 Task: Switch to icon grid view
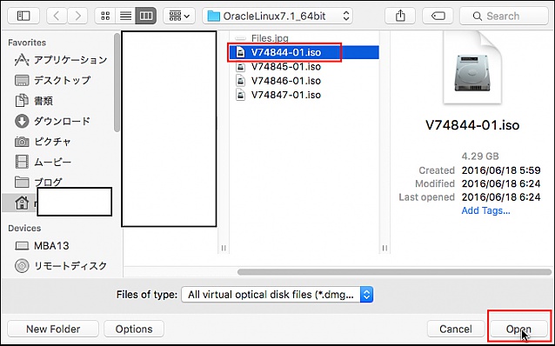[x=105, y=16]
